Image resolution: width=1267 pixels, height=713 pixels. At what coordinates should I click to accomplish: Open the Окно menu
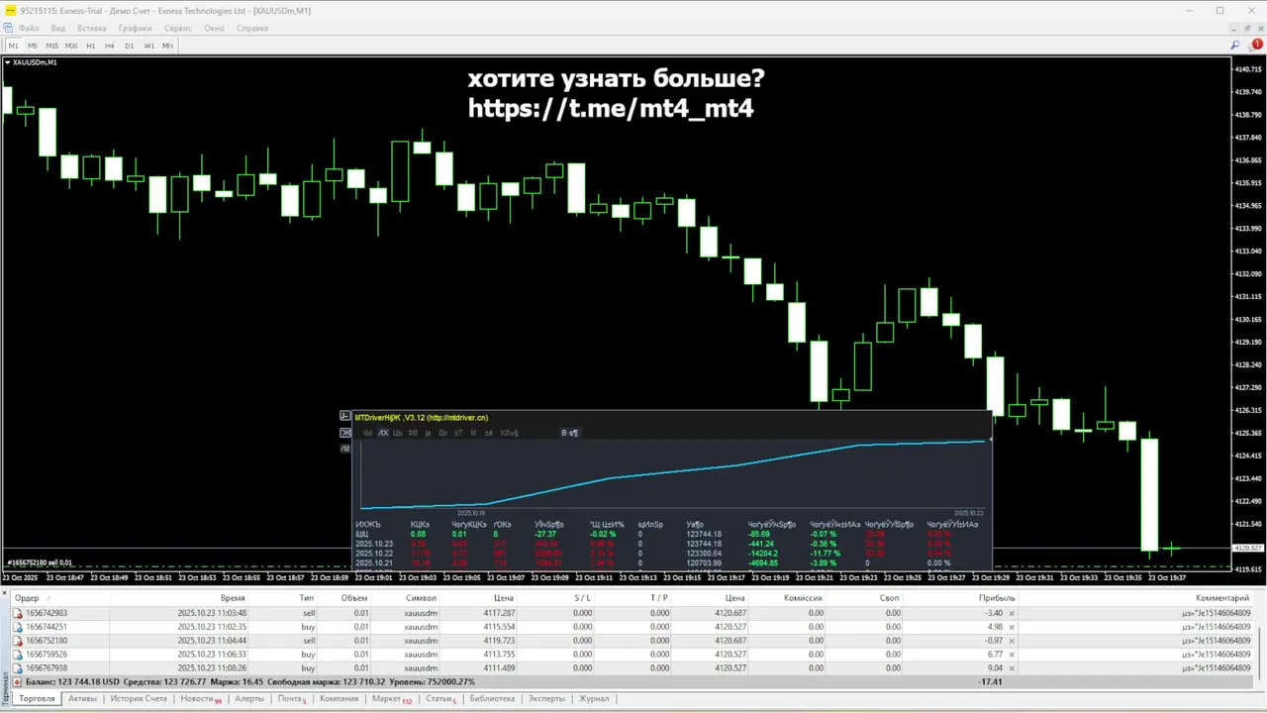coord(214,28)
